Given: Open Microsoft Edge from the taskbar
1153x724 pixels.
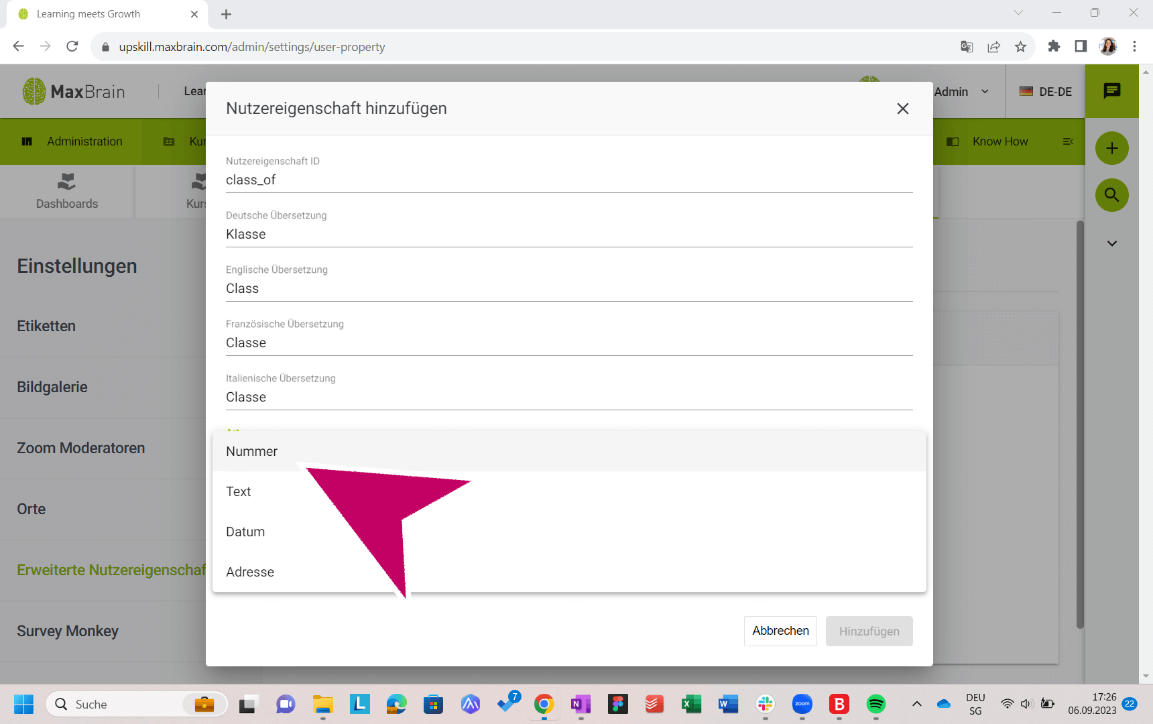Looking at the screenshot, I should (x=397, y=704).
